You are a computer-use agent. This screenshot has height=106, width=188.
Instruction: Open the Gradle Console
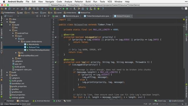click(176, 101)
